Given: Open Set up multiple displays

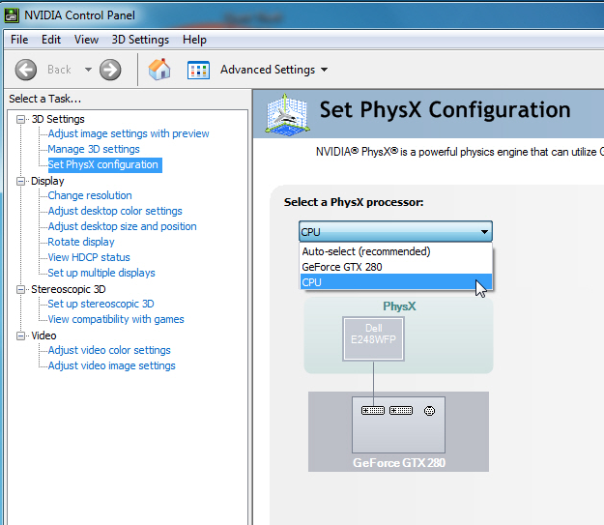Looking at the screenshot, I should point(101,273).
